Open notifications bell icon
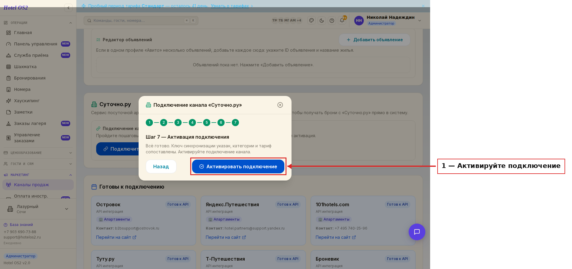The width and height of the screenshot is (572, 269). point(342,21)
